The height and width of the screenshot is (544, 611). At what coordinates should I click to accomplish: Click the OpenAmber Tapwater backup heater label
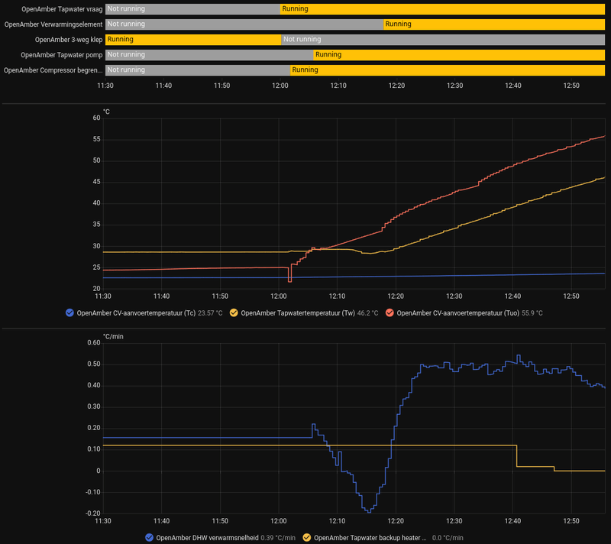pyautogui.click(x=370, y=538)
